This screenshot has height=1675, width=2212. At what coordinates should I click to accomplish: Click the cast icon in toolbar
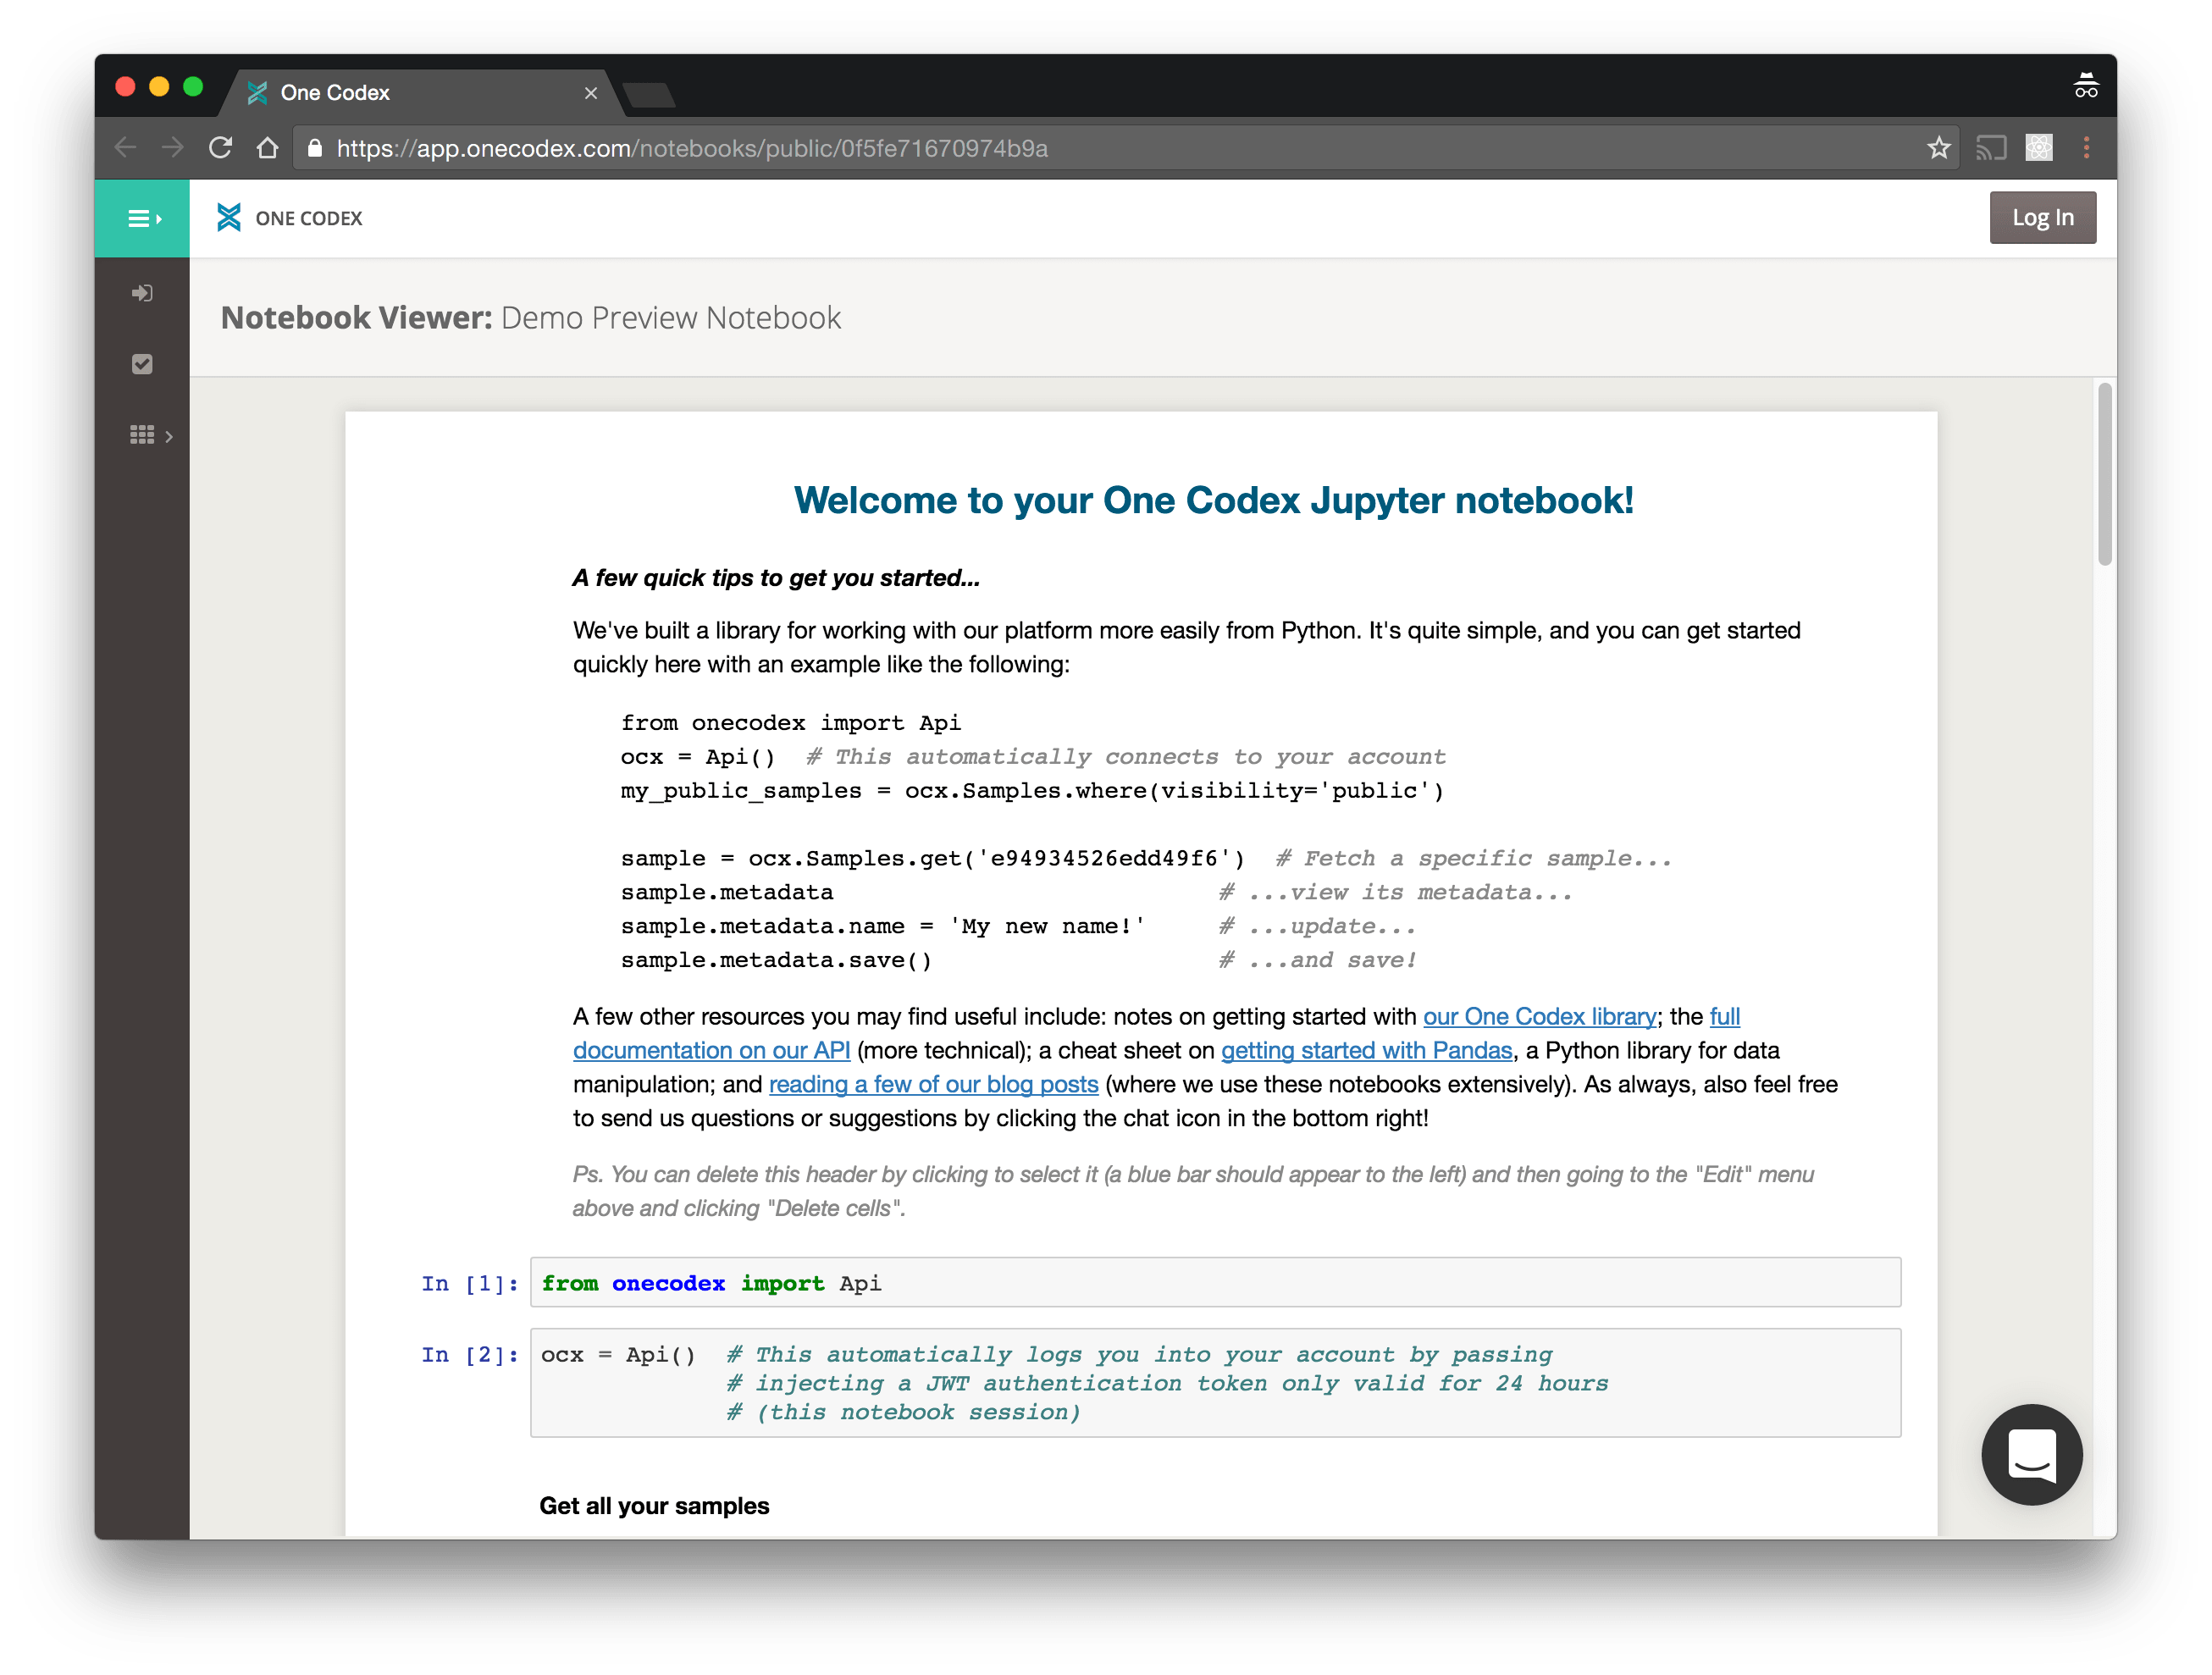click(x=1990, y=148)
